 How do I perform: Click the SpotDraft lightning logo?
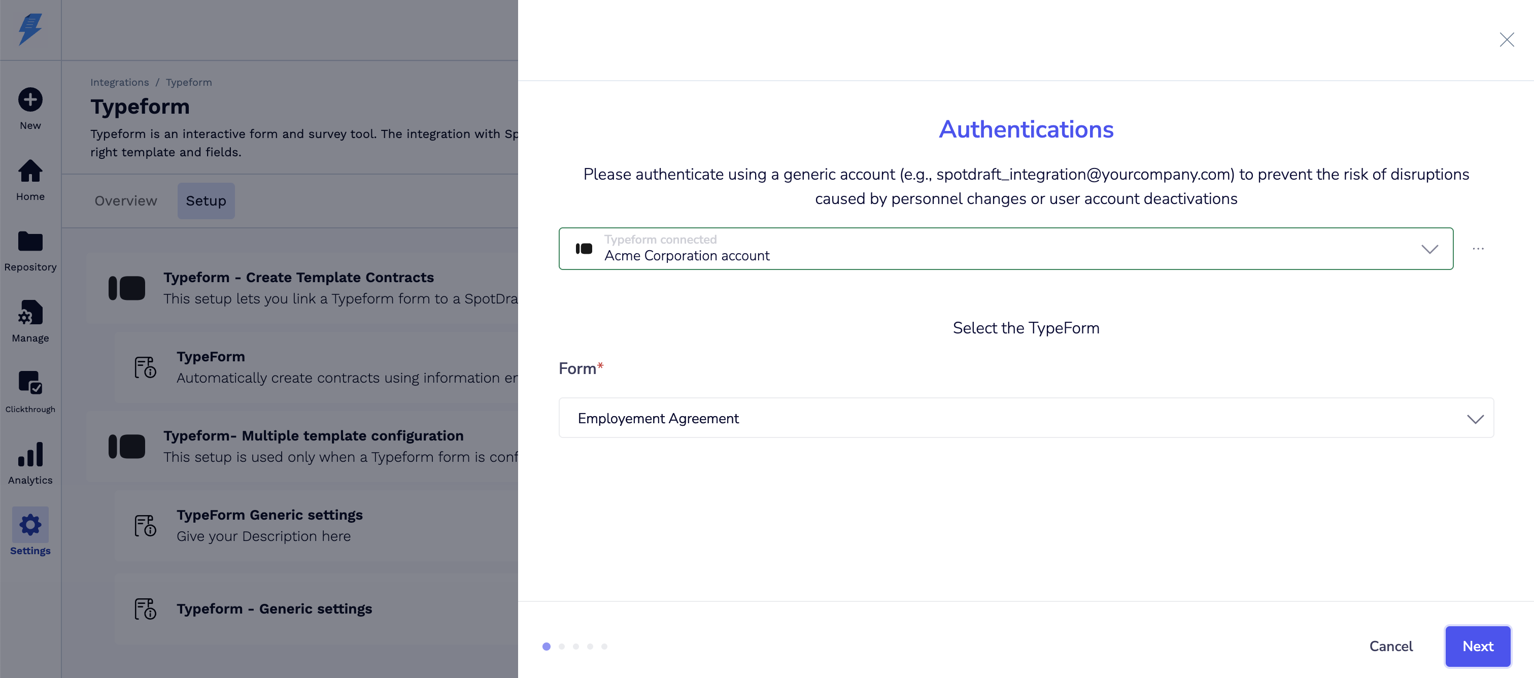point(30,29)
